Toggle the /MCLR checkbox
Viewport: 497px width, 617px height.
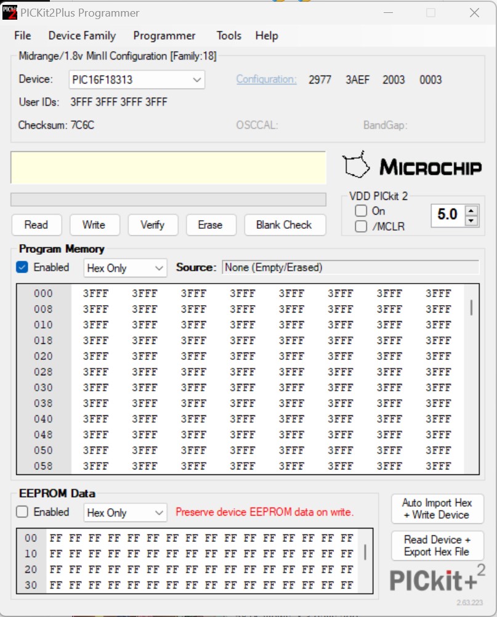[361, 226]
